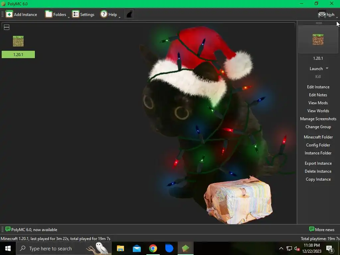Click Export Instance
The height and width of the screenshot is (255, 340).
coord(318,163)
